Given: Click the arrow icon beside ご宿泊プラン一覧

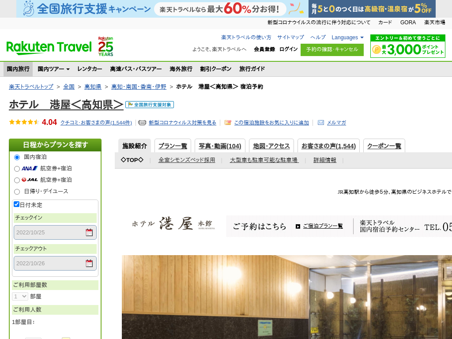Looking at the screenshot, I should point(298,226).
